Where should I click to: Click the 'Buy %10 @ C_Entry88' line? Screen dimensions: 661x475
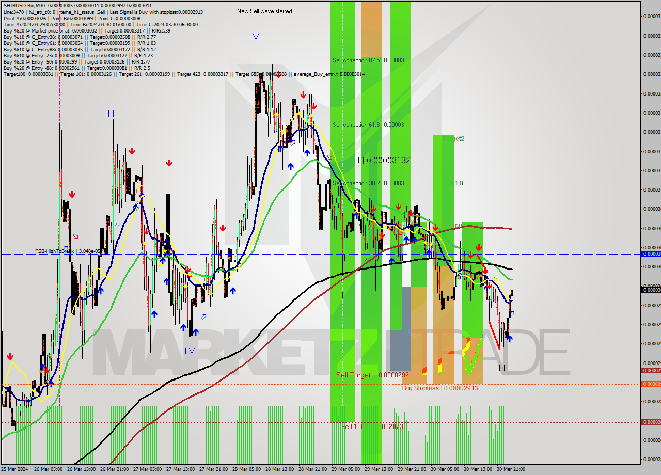click(79, 49)
